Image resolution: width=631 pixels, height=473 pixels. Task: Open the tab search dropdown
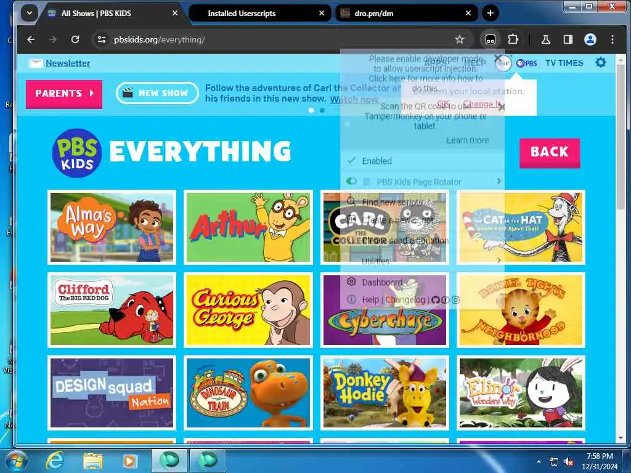tap(30, 13)
